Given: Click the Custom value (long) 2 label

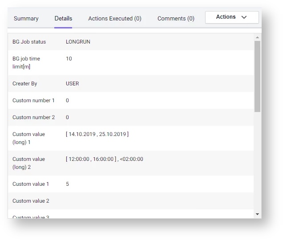Looking at the screenshot, I should (x=28, y=163).
